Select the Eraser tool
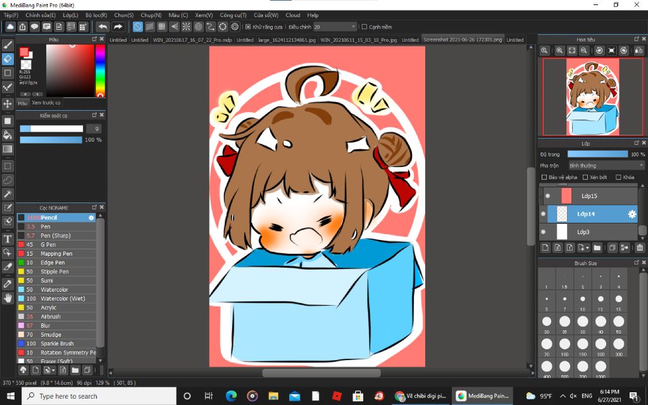Viewport: 648px width, 405px height. click(8, 59)
